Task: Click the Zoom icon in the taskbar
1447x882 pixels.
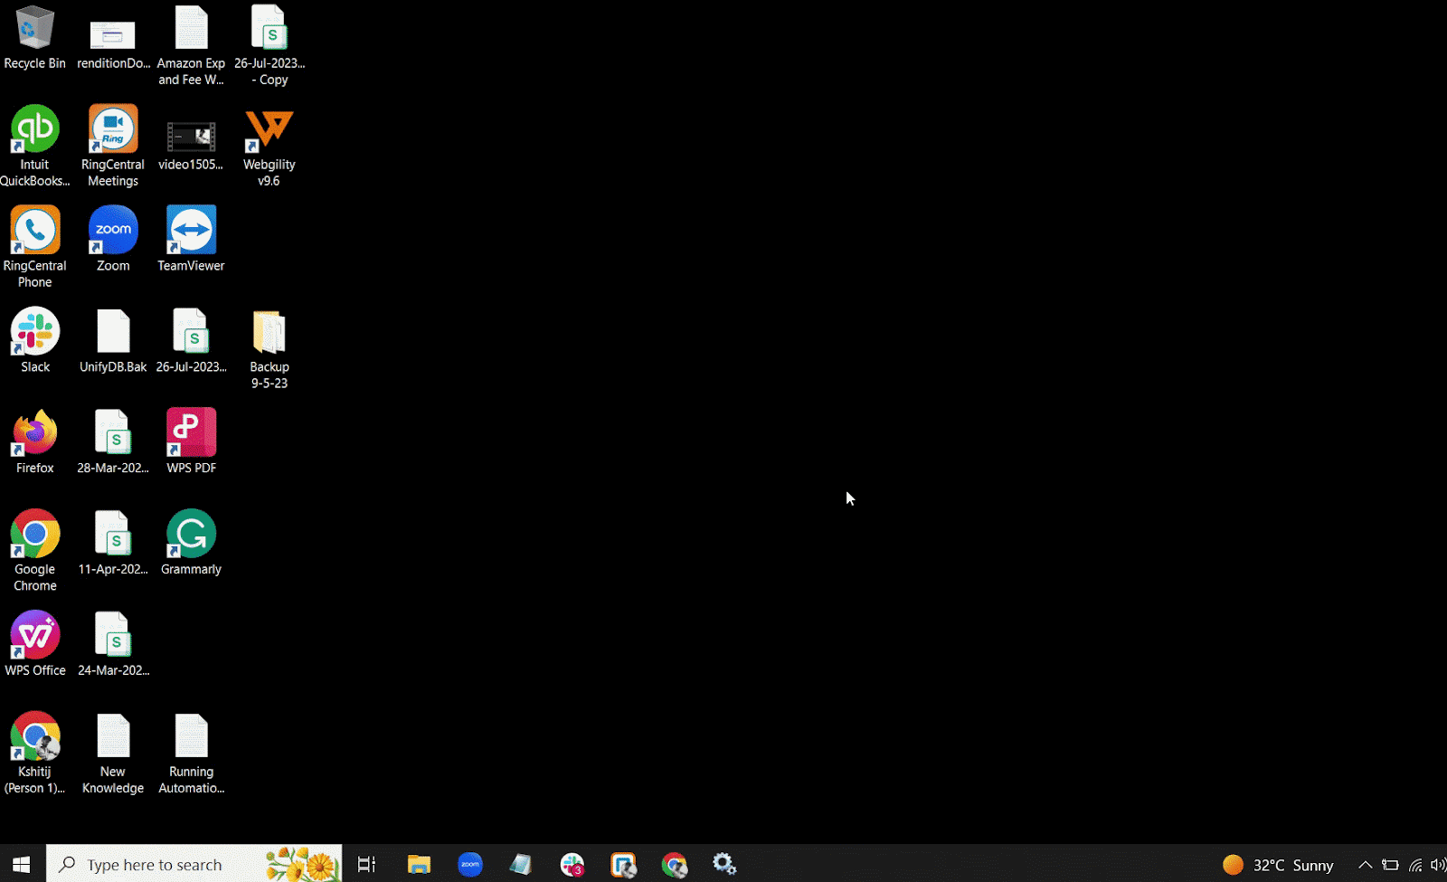Action: pos(469,865)
